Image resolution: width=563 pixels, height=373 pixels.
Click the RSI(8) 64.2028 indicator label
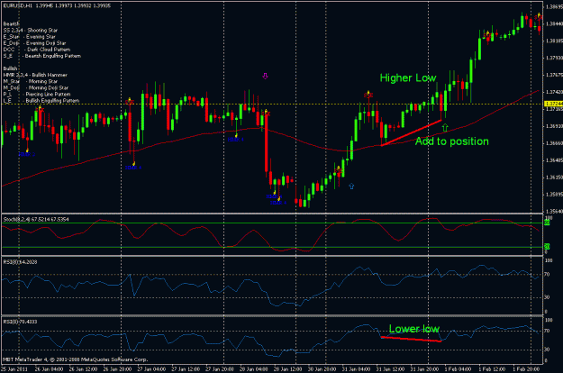[20, 262]
